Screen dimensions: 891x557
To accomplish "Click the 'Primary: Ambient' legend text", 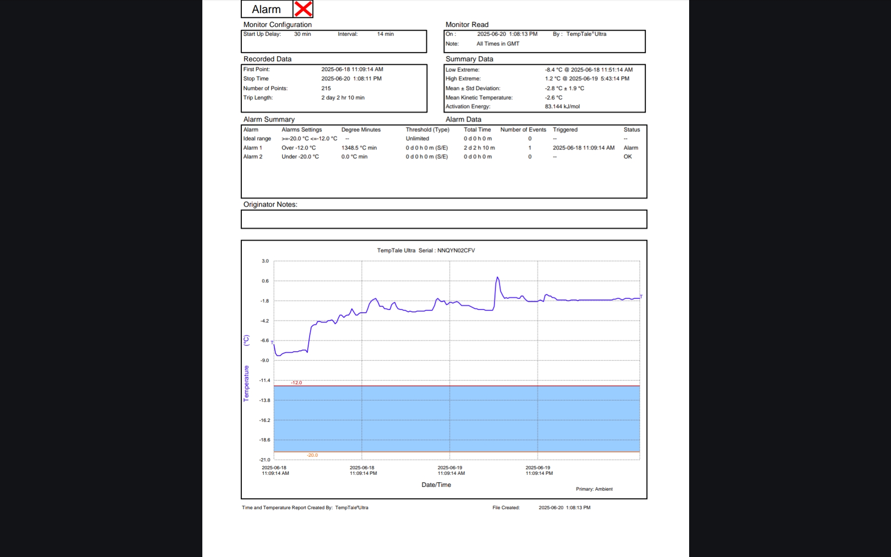I will 594,489.
